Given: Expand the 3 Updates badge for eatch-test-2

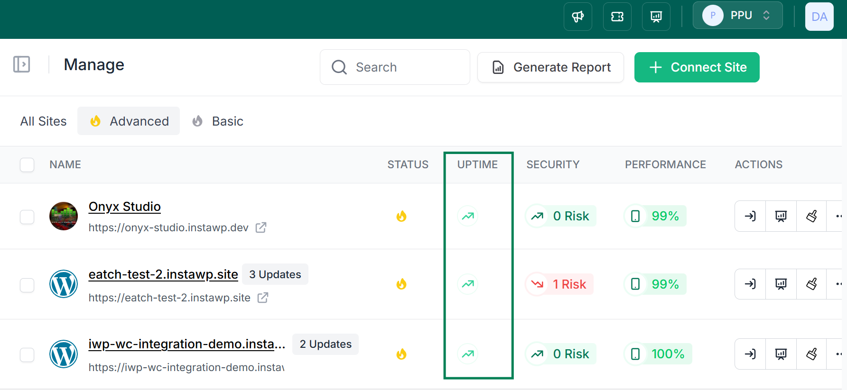Looking at the screenshot, I should [x=275, y=274].
